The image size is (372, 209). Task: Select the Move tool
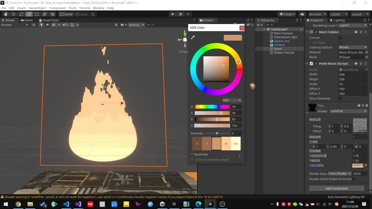pyautogui.click(x=13, y=14)
